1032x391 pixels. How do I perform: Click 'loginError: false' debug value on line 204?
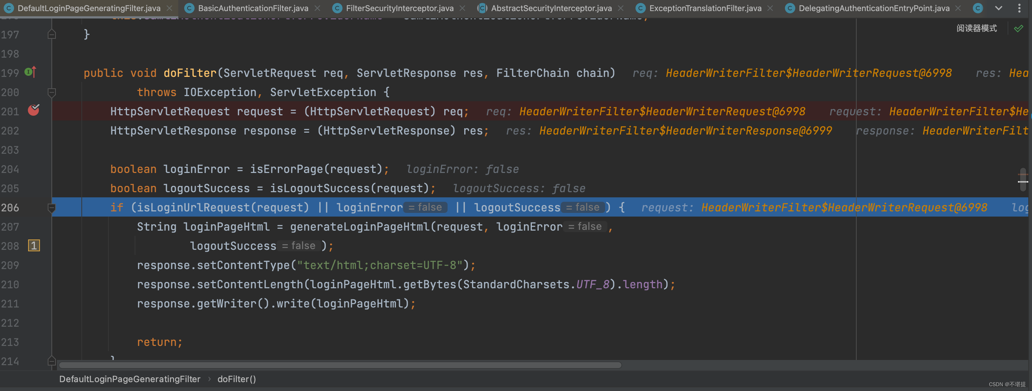[x=462, y=169]
